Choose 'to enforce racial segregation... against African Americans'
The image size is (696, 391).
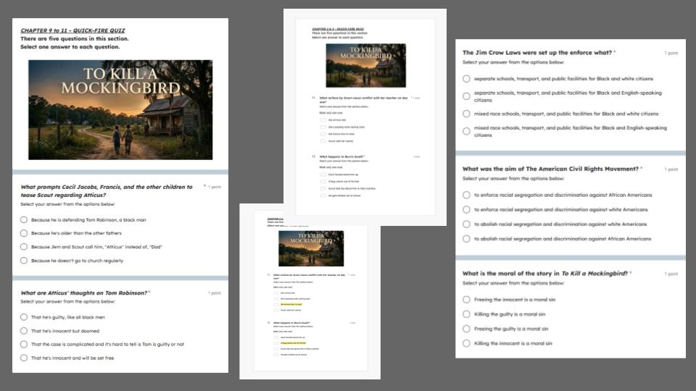[466, 195]
